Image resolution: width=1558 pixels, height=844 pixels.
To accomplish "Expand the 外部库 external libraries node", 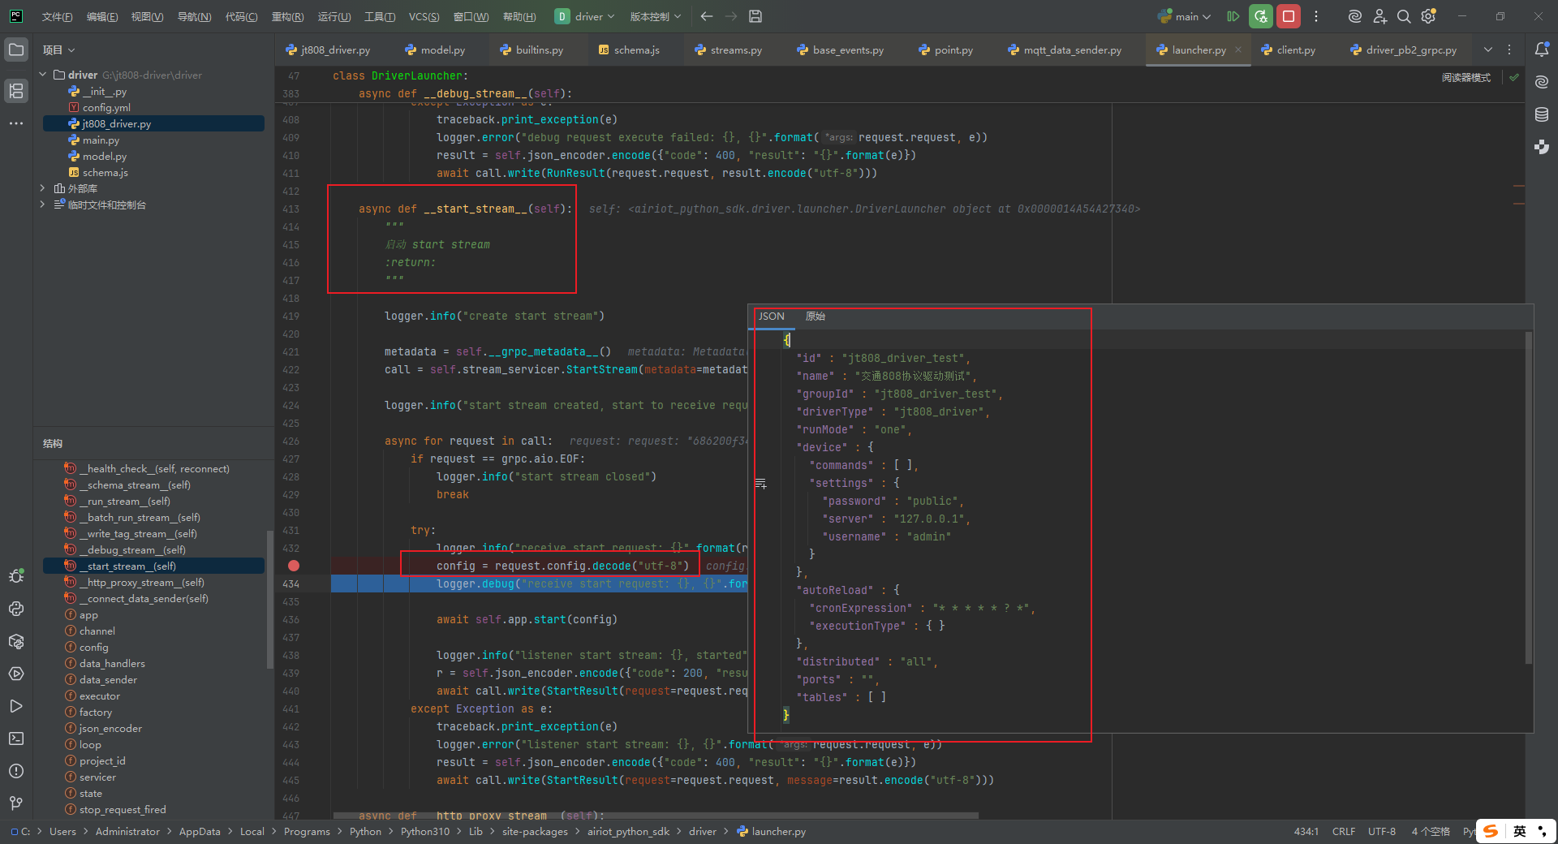I will click(x=42, y=188).
